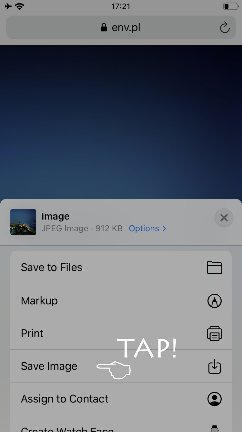Select the Markup action
Viewport: 242px width, 432px height.
click(x=39, y=301)
